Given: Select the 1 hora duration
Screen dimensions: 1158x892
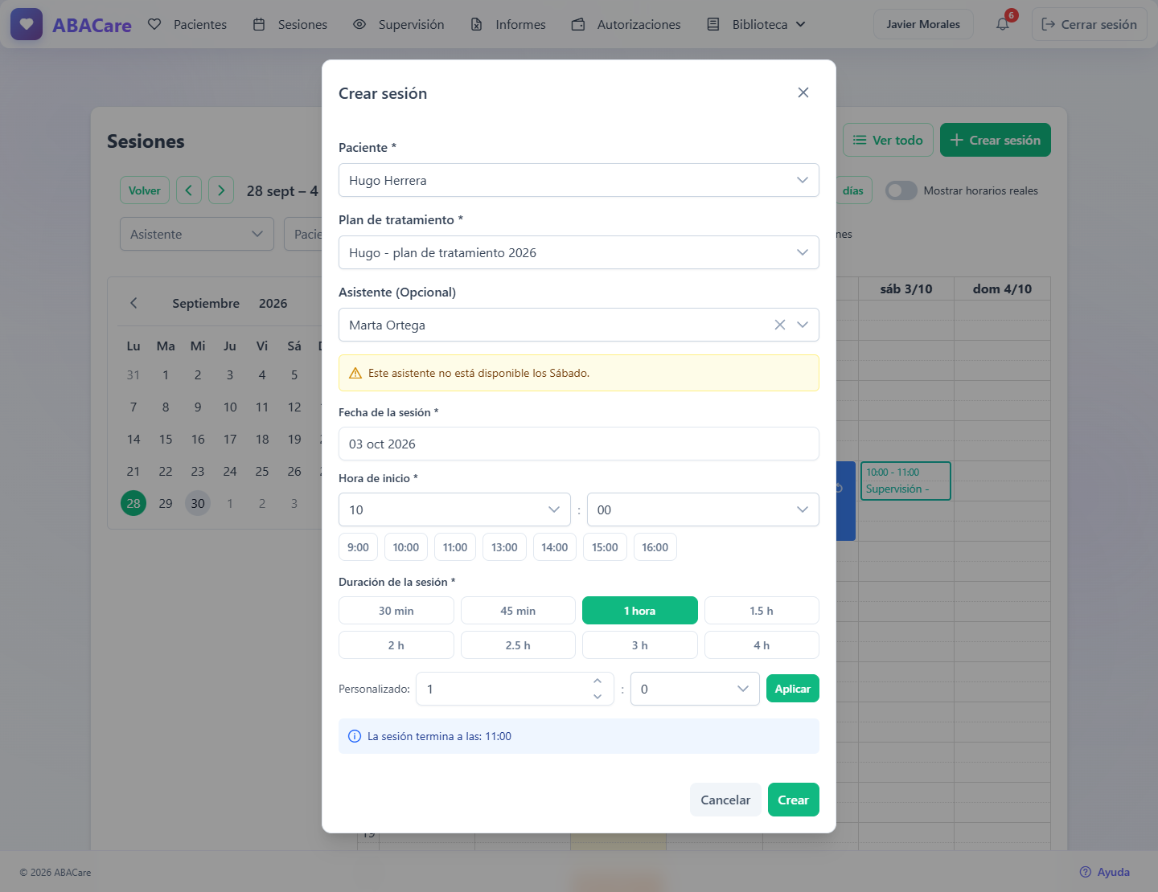Looking at the screenshot, I should [640, 611].
